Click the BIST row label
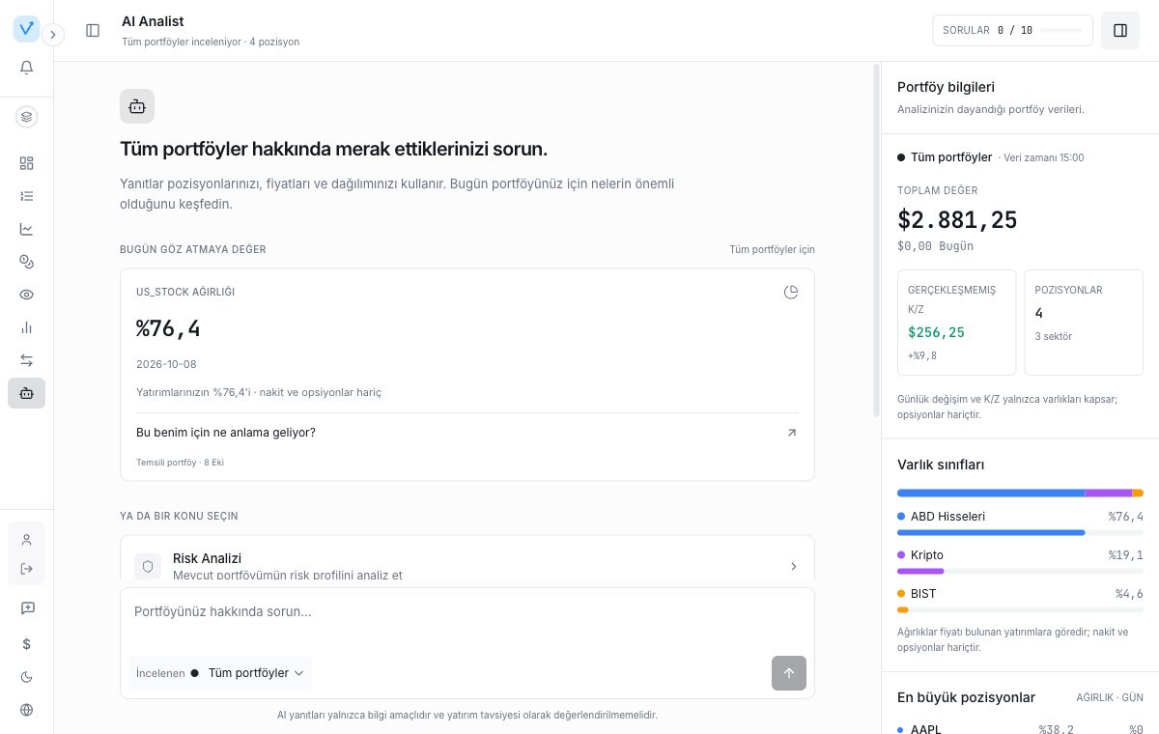 923,594
